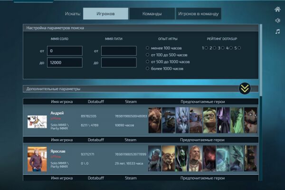Set DotaSup rating to 4

(231, 48)
